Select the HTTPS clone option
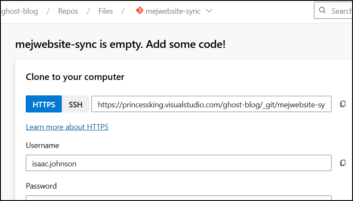 click(44, 104)
